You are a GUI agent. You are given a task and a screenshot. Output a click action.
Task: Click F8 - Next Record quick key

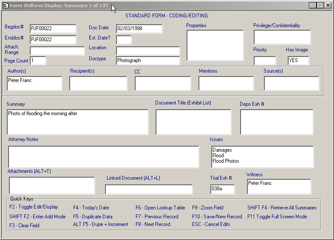point(153,224)
